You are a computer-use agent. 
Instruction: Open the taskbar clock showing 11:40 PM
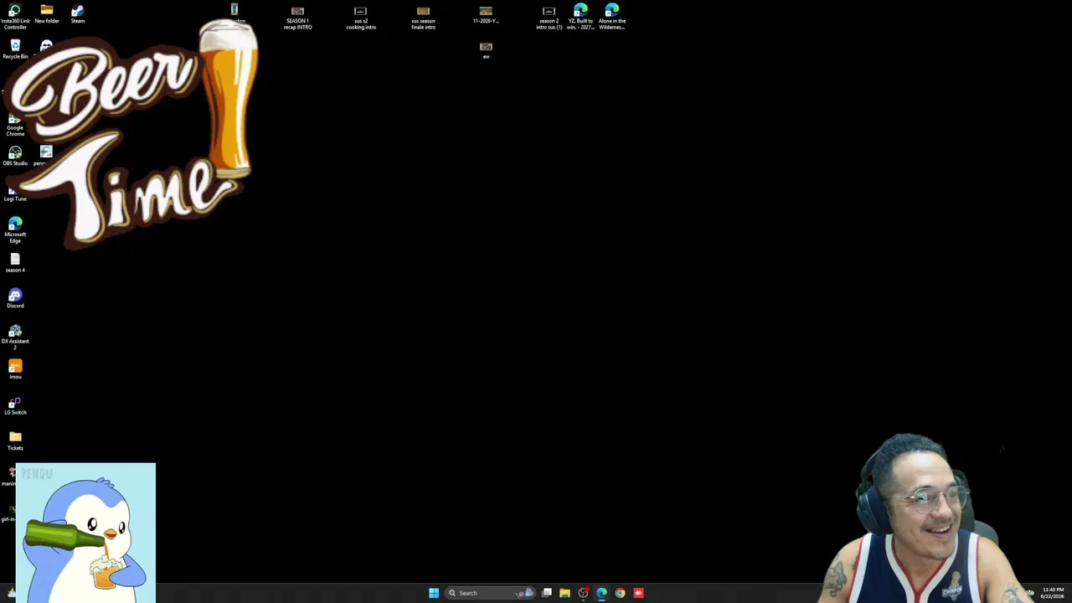pyautogui.click(x=1053, y=593)
